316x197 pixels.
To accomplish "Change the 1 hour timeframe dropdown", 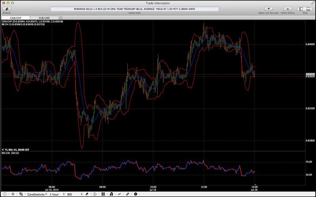I will click(56, 194).
